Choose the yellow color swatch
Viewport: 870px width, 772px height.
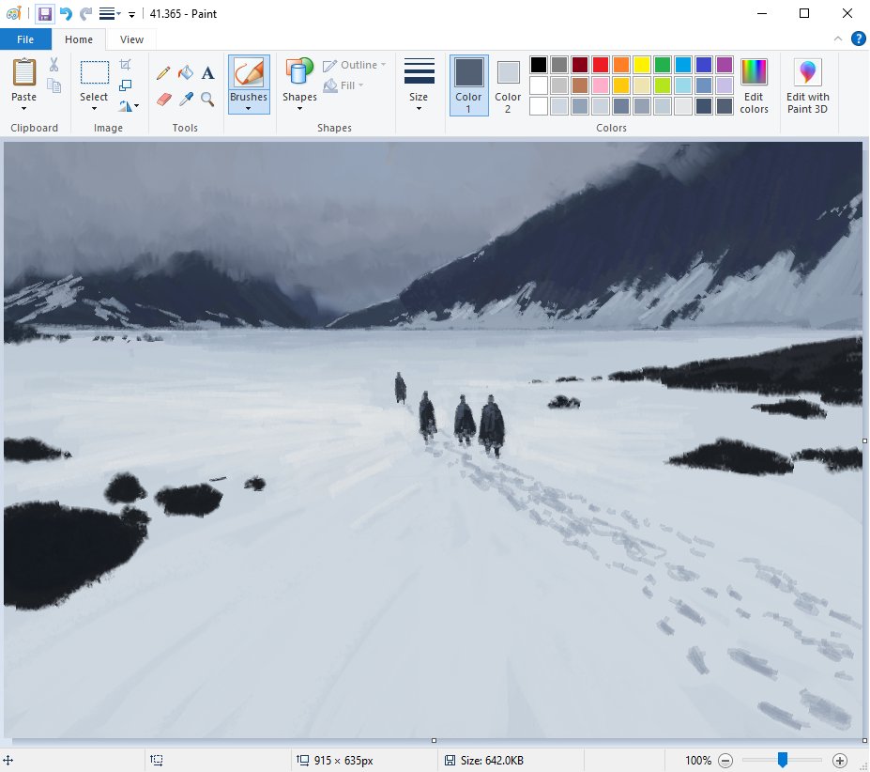641,65
